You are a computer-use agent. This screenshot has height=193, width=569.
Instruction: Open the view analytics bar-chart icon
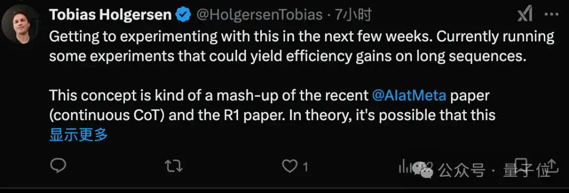click(405, 167)
